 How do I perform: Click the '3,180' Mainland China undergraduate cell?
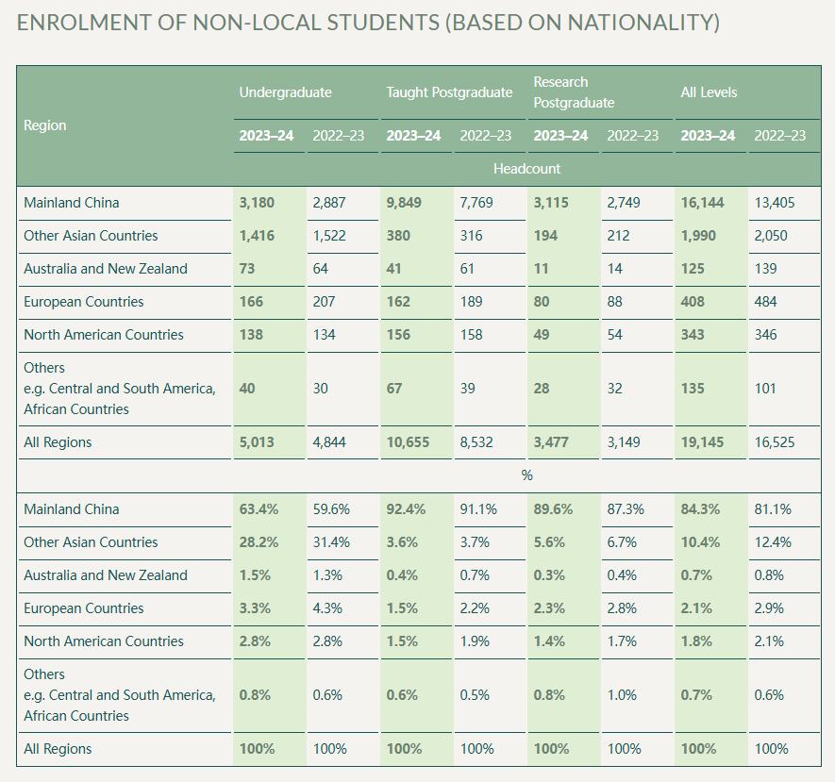pyautogui.click(x=257, y=203)
